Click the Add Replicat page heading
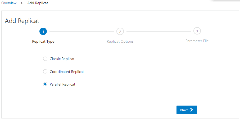This screenshot has height=119, width=240. coord(22,21)
